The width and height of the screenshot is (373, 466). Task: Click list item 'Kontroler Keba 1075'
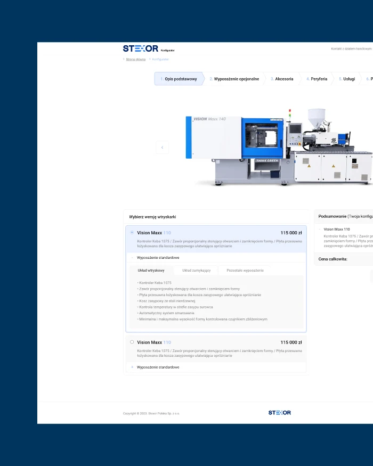click(x=155, y=283)
